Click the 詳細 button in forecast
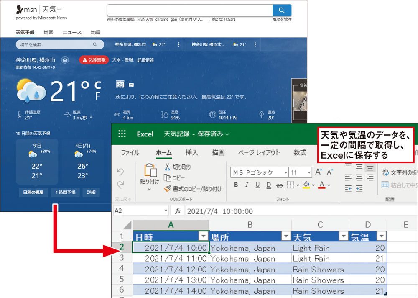 [x=91, y=192]
